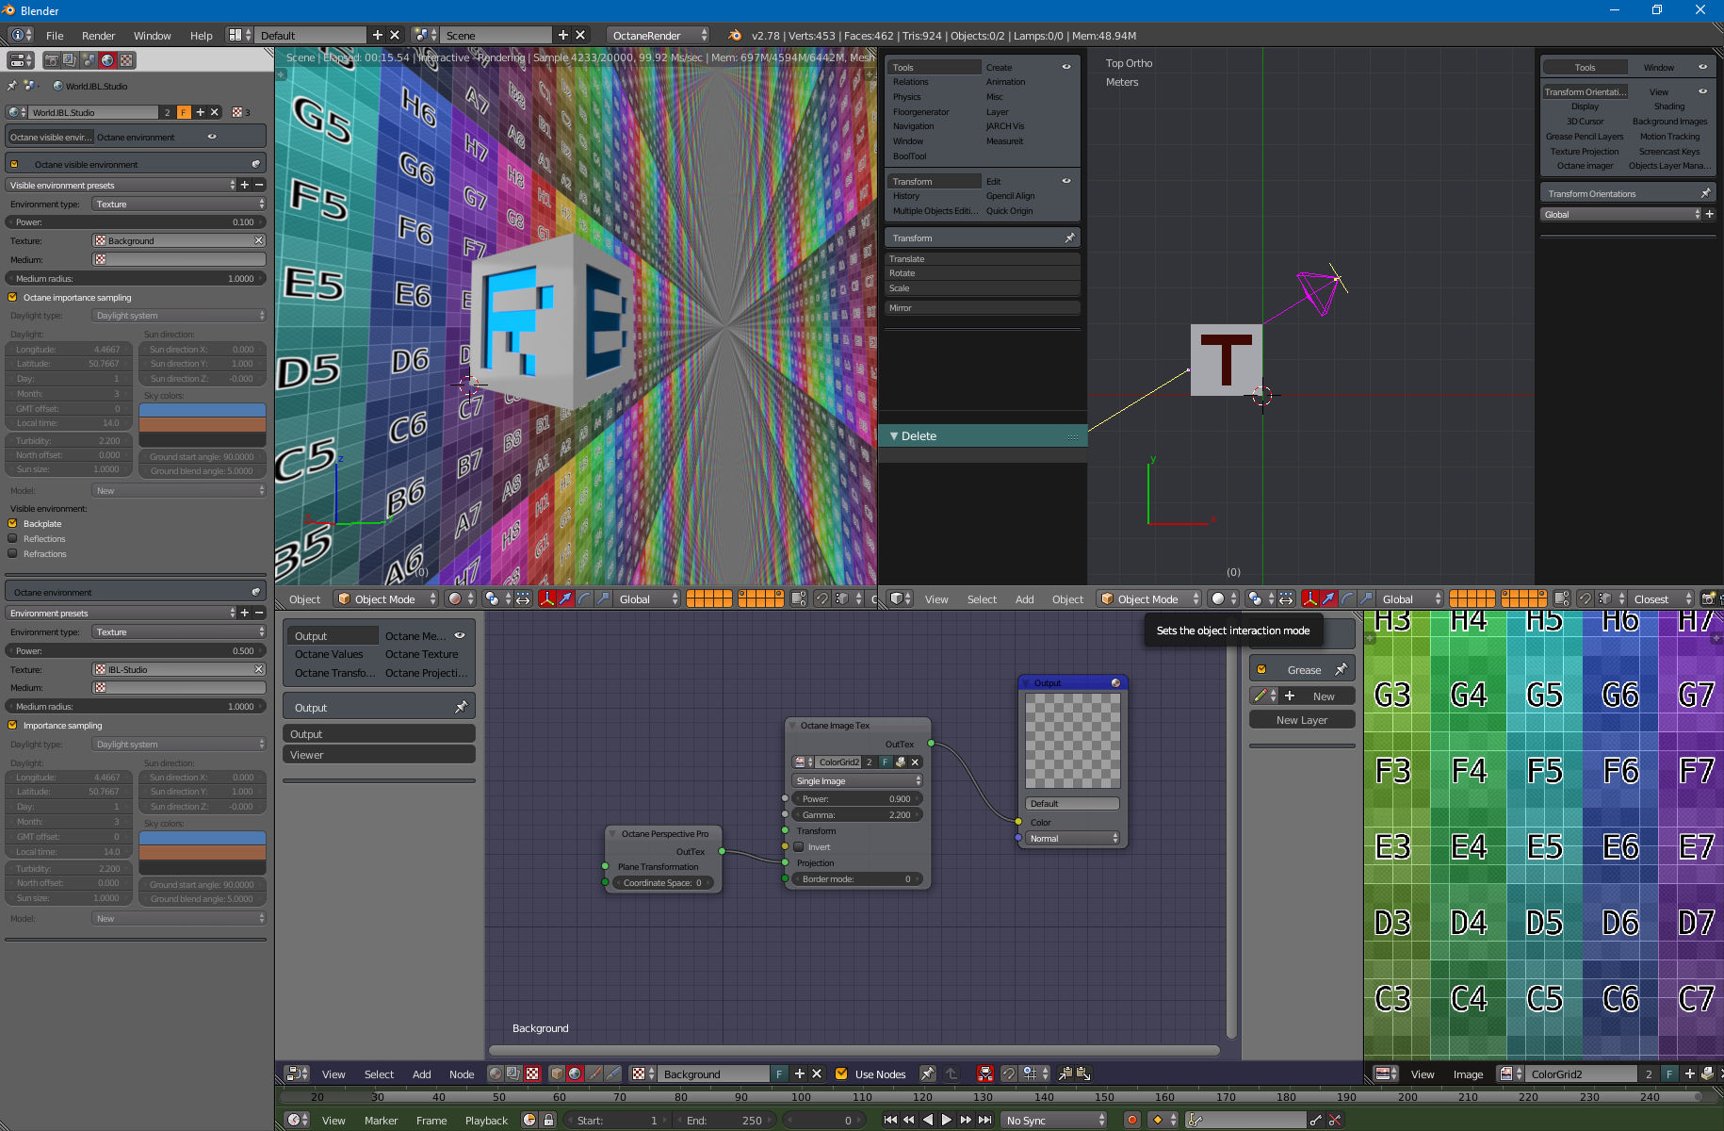Toggle automatic keyframe record button
1724x1131 pixels.
(1131, 1120)
